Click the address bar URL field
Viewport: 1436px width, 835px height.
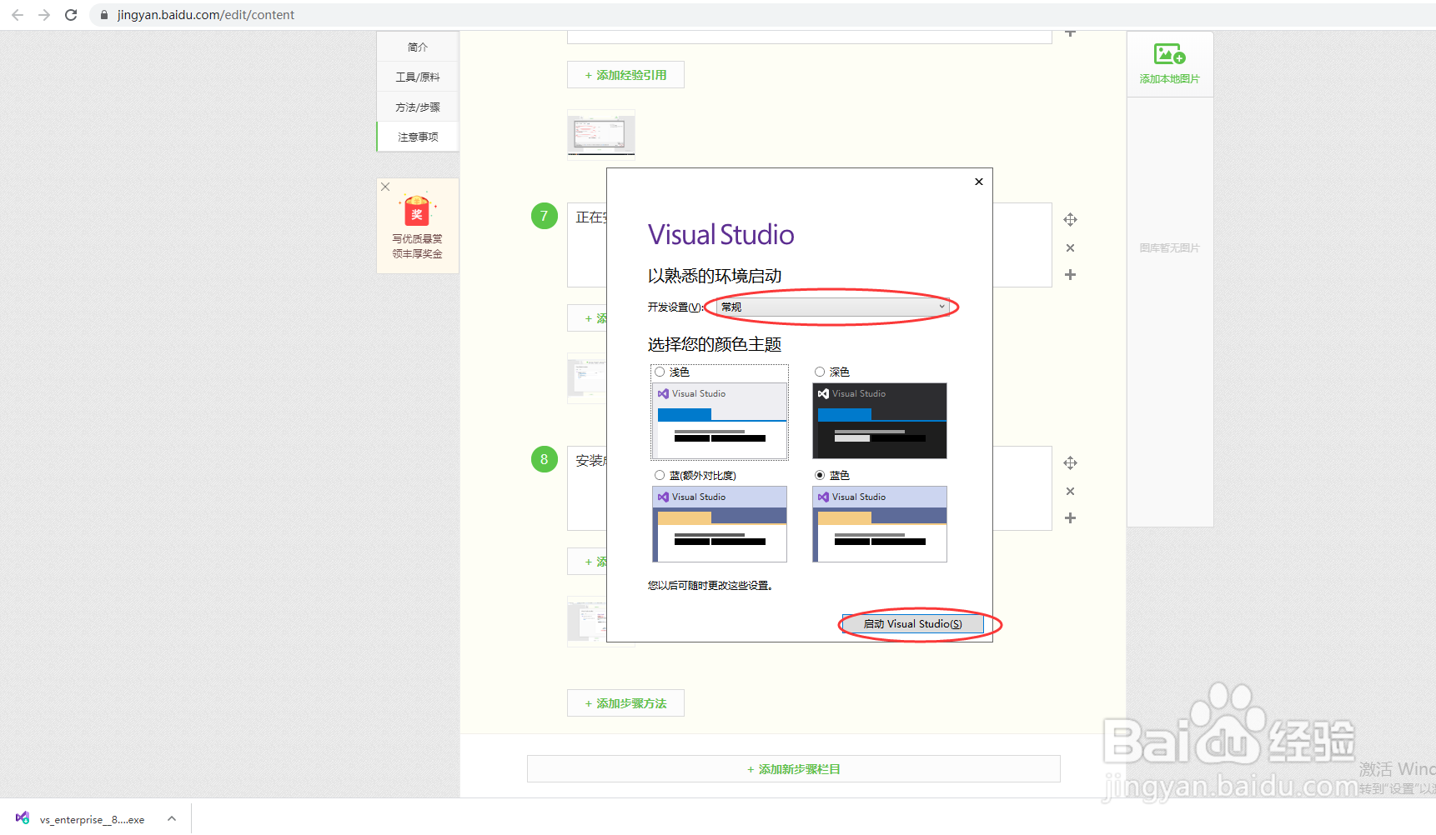pyautogui.click(x=205, y=15)
